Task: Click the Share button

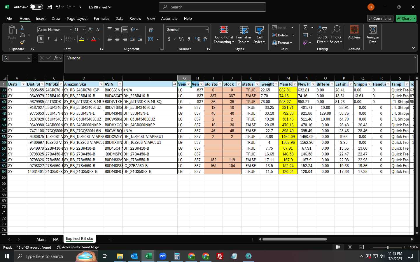Action: [x=406, y=18]
